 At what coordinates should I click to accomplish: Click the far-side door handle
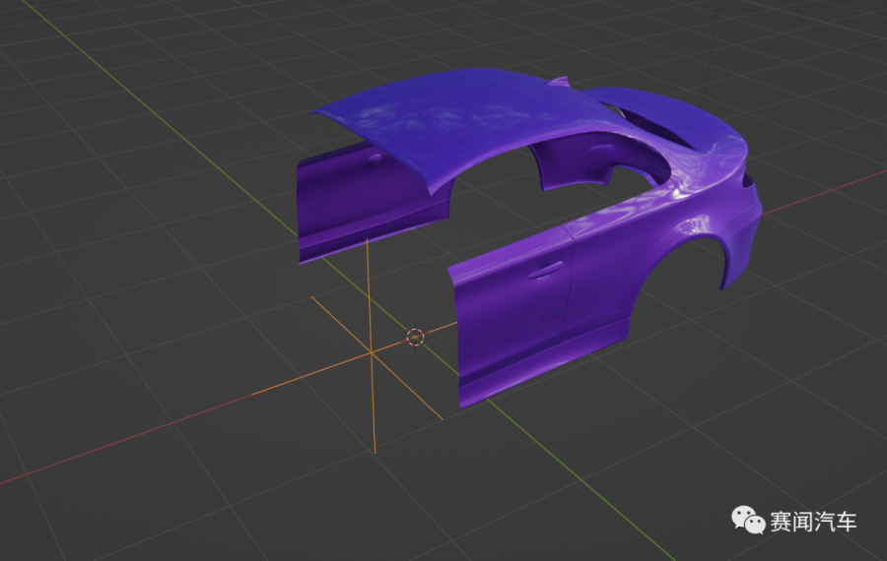tap(375, 156)
